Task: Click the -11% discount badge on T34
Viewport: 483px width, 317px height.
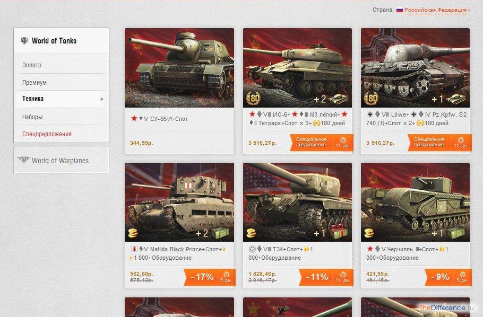Action: [x=316, y=277]
